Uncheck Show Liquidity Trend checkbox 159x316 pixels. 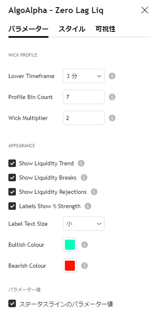pos(12,163)
